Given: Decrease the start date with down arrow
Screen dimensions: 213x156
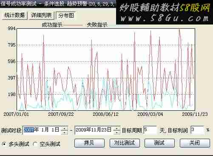Looking at the screenshot, I should point(65,132).
